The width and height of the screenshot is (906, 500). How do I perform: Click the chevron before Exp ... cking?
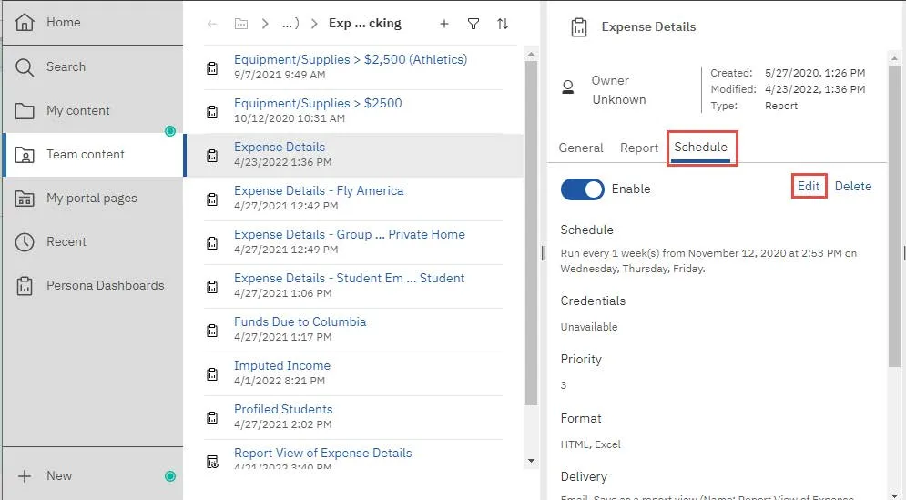tap(314, 24)
